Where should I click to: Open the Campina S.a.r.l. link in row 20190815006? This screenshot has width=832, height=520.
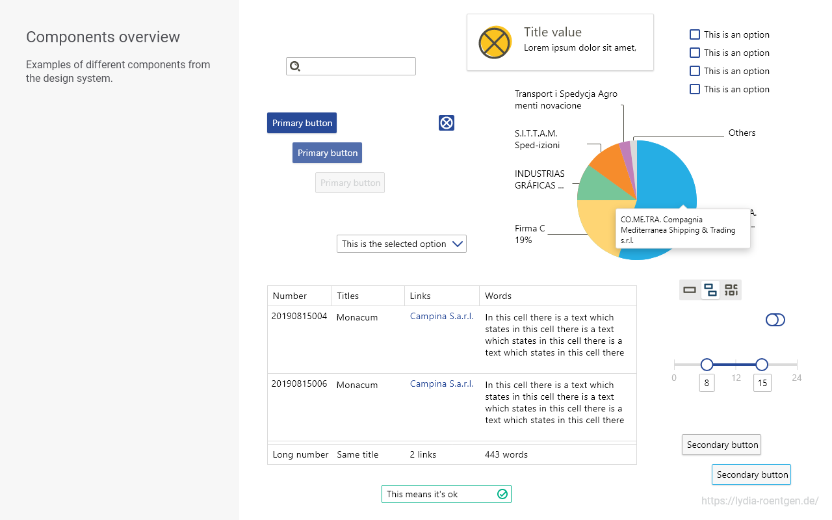[x=441, y=383]
